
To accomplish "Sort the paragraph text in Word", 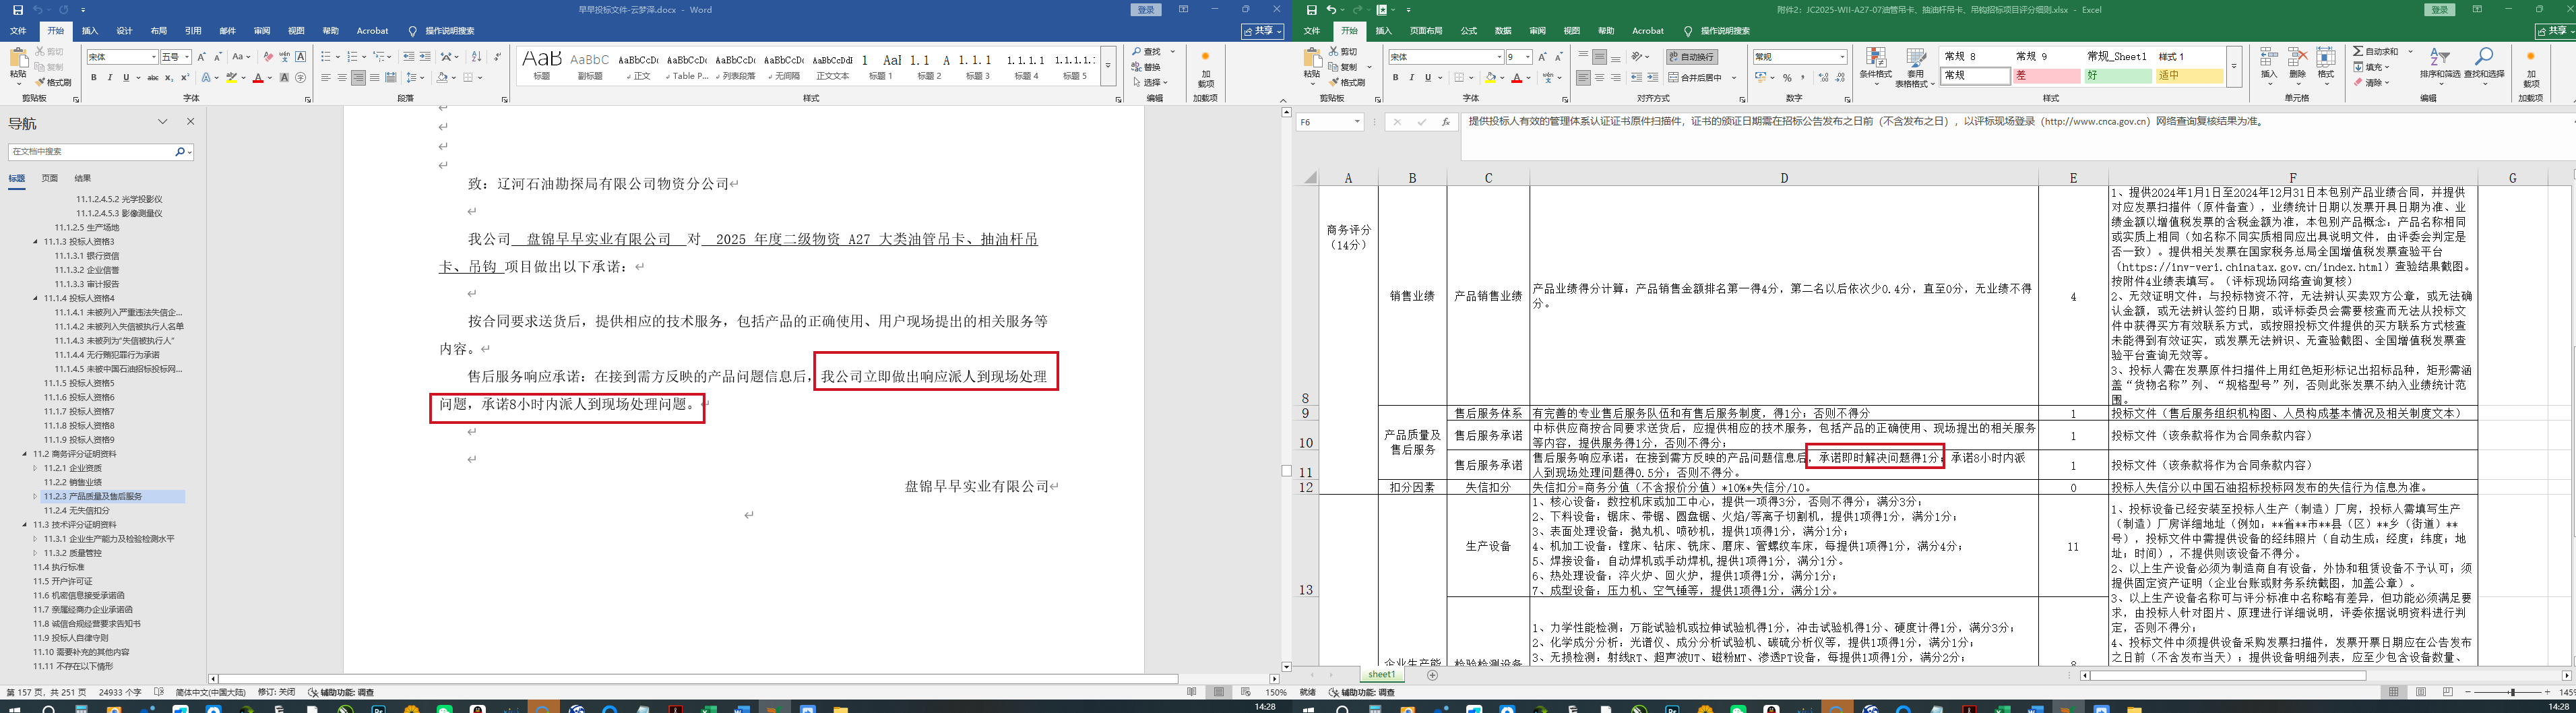I will tap(476, 57).
